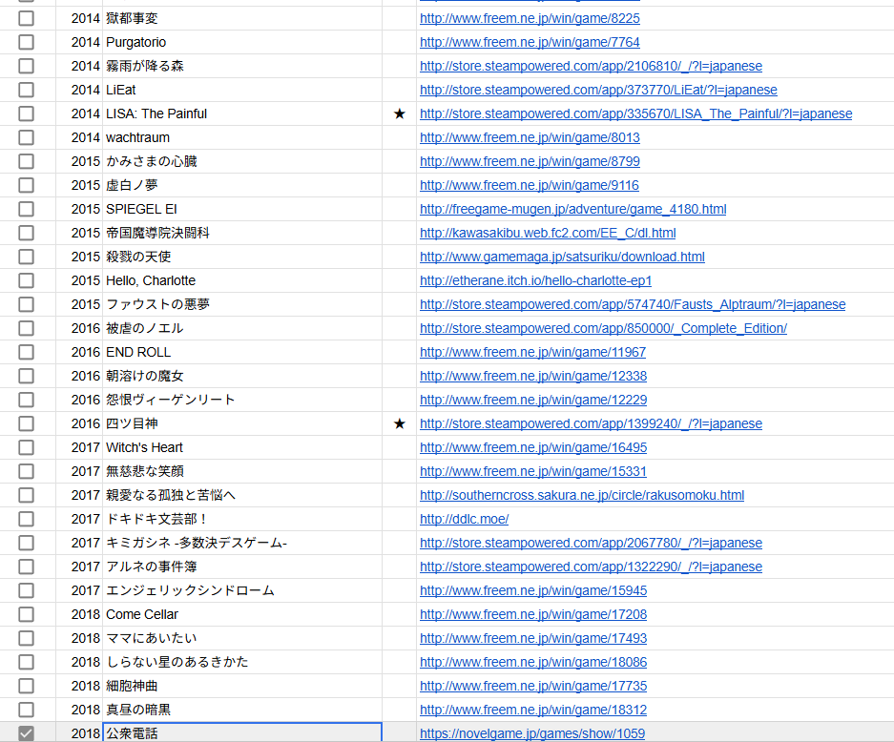Click the star in 四ツ目神 row
Screen dimensions: 894x742
pyautogui.click(x=400, y=424)
